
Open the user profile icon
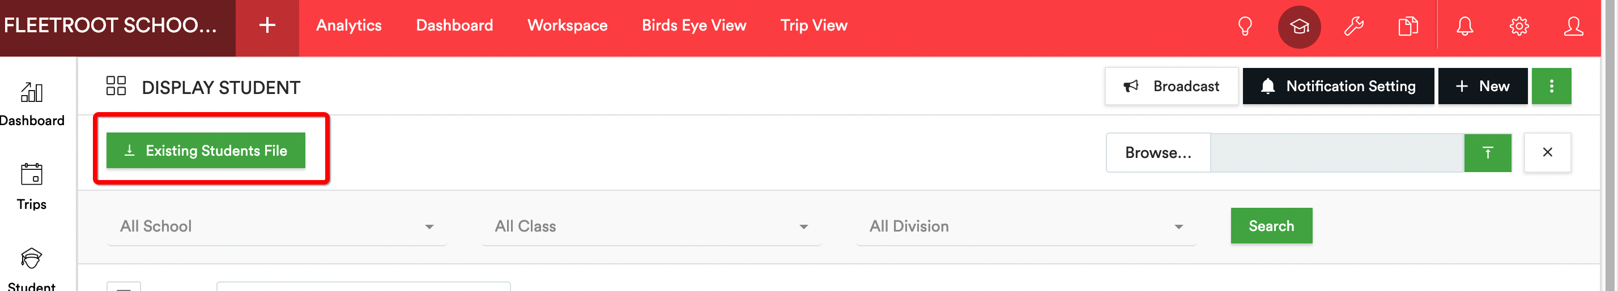click(1573, 27)
